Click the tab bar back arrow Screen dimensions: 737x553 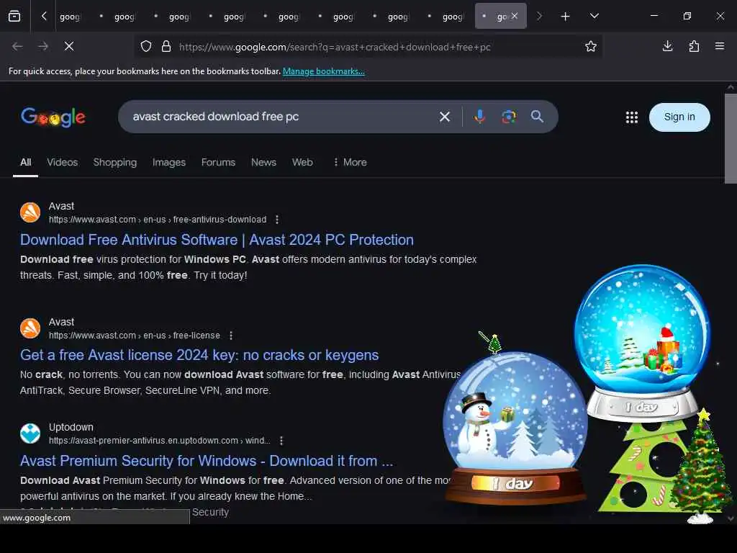click(44, 16)
